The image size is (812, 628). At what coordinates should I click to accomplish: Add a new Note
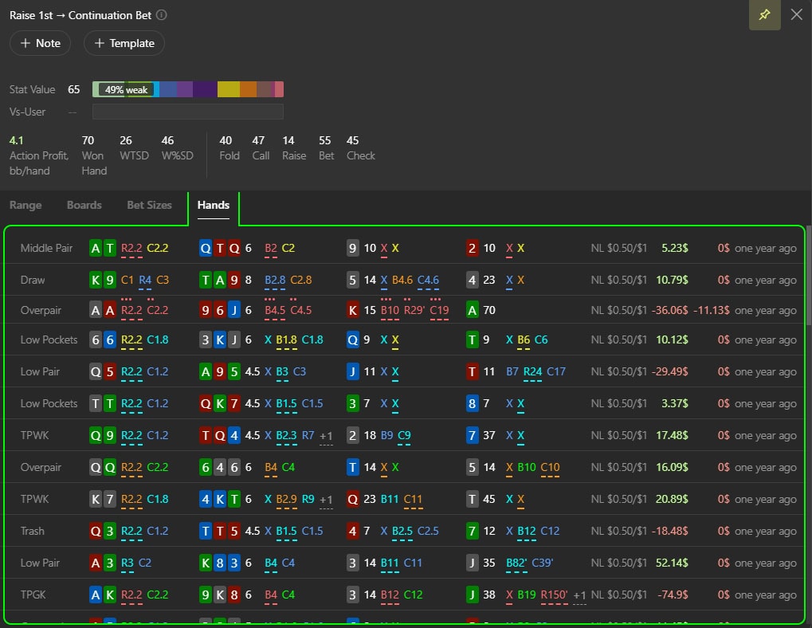(x=40, y=43)
